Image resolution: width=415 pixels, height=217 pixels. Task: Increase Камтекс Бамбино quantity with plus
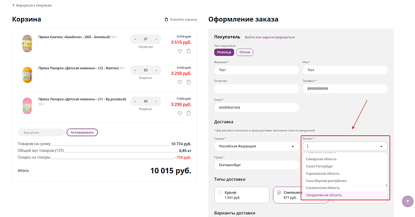tap(156, 39)
